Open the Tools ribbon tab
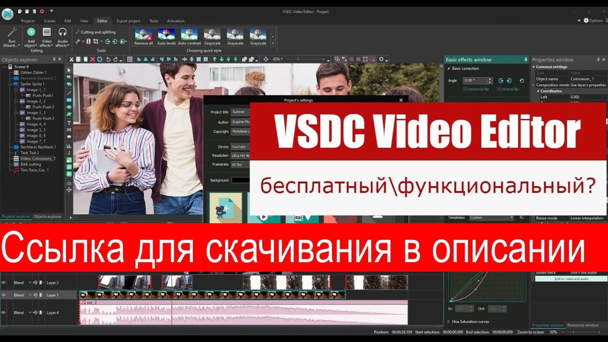 point(153,21)
